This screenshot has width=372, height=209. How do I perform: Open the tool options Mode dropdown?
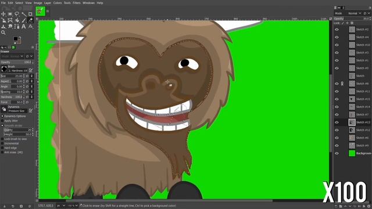click(12, 56)
